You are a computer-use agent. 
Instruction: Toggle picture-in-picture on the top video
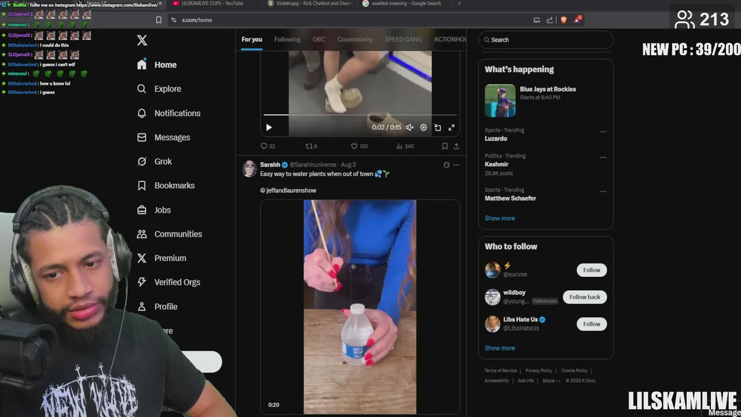point(438,127)
